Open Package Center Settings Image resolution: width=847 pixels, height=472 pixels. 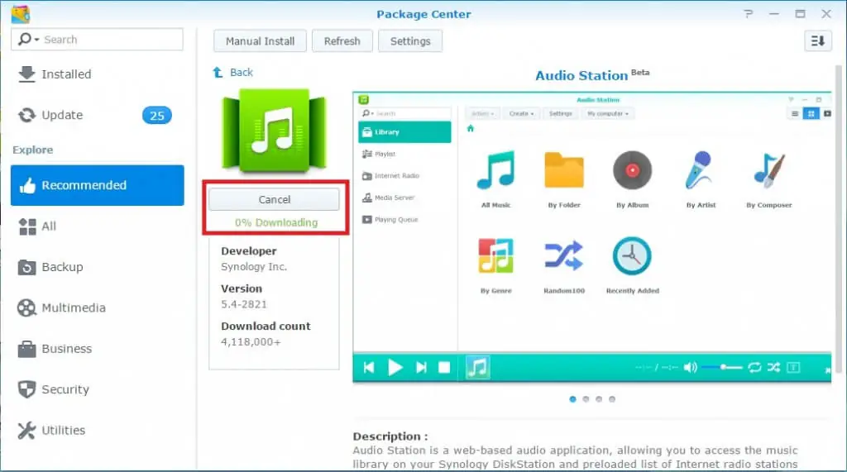[410, 41]
